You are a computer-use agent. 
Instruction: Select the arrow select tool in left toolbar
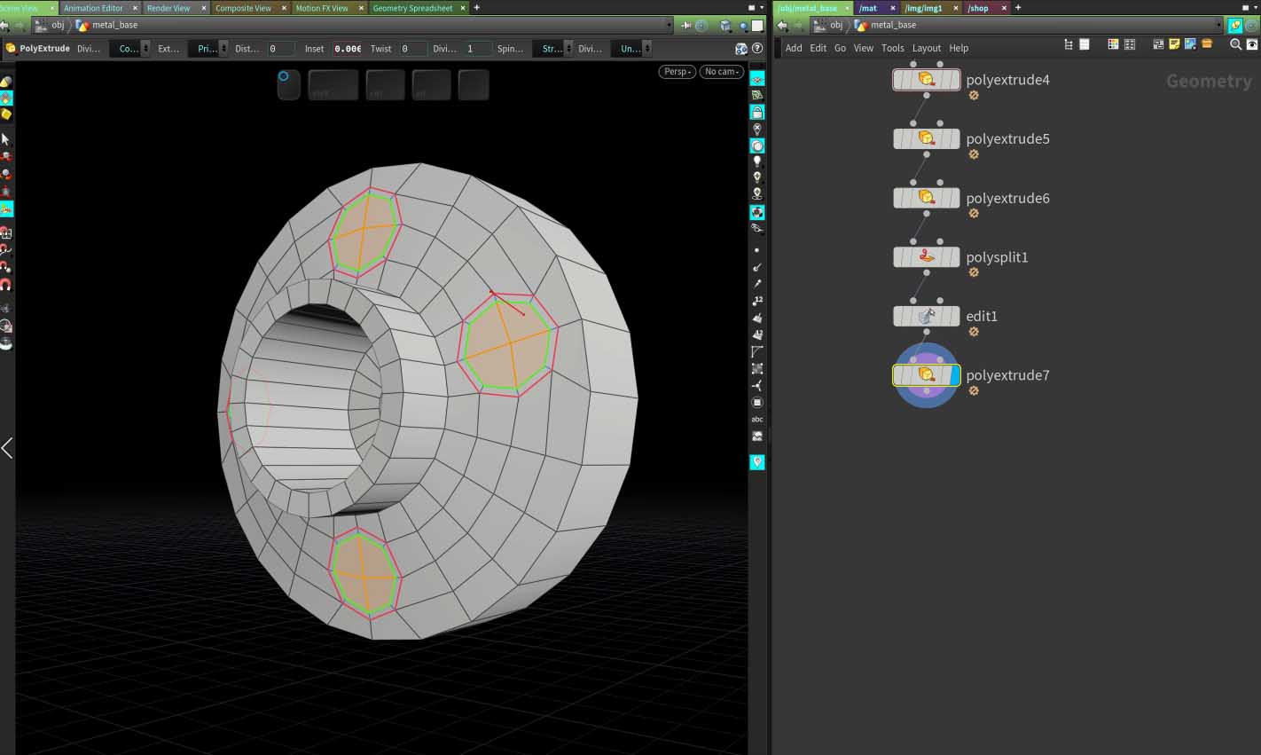[6, 139]
